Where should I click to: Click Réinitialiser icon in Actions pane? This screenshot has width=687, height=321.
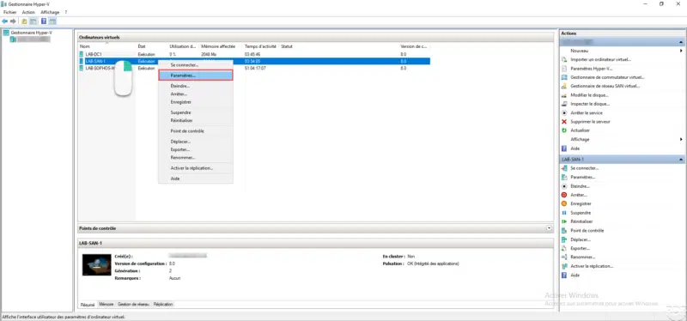[x=564, y=221]
